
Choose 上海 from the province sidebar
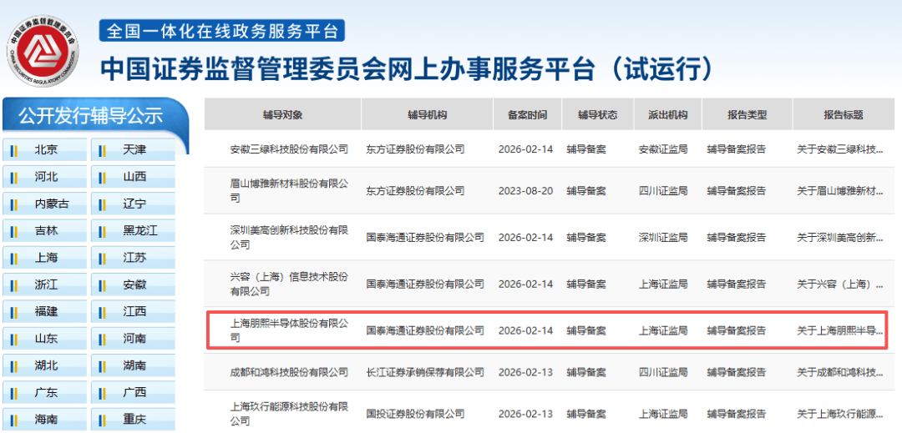(x=46, y=258)
